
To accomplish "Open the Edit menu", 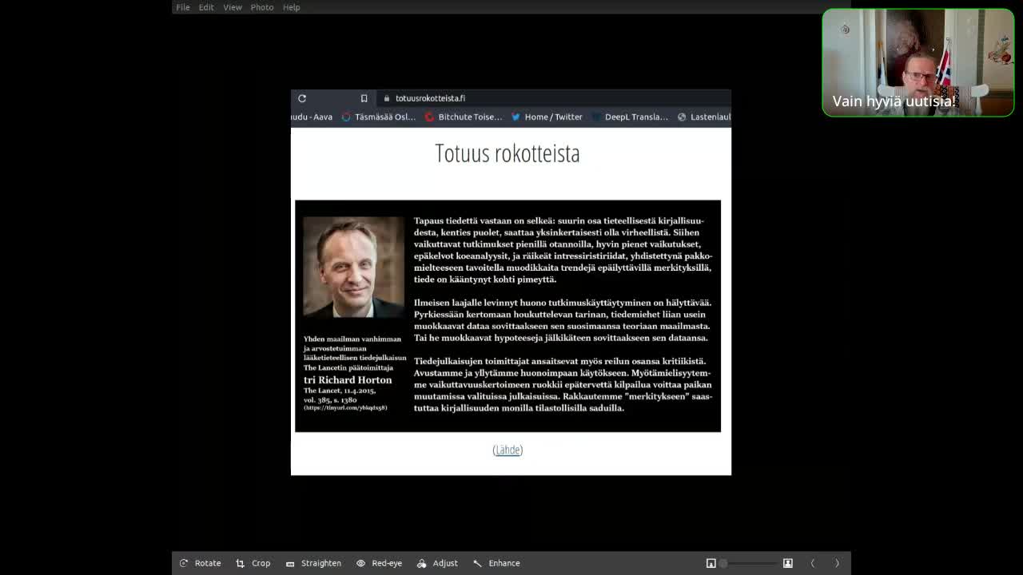I will click(206, 7).
